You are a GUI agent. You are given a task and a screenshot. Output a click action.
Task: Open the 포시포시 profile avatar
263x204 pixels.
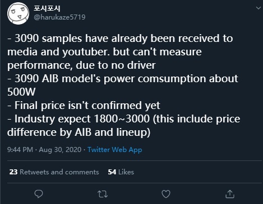[x=18, y=13]
